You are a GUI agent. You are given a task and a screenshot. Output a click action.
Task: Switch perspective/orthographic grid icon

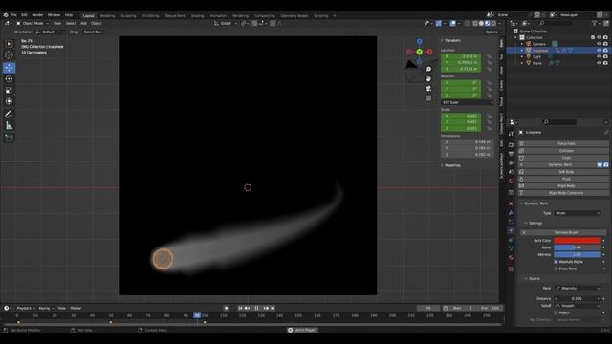tap(428, 98)
